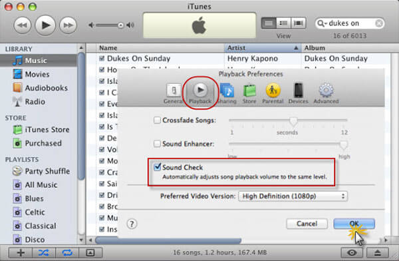This screenshot has height=261, width=399.
Task: Confirm preferences with the OK button
Action: 354,224
